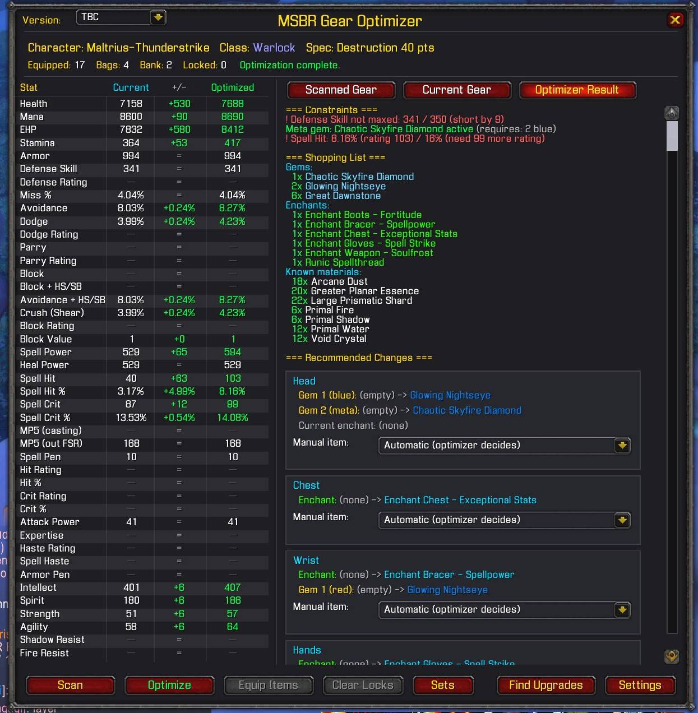The width and height of the screenshot is (698, 713).
Task: Click 6x Great Dawnstone in Shopping List
Action: coord(336,196)
